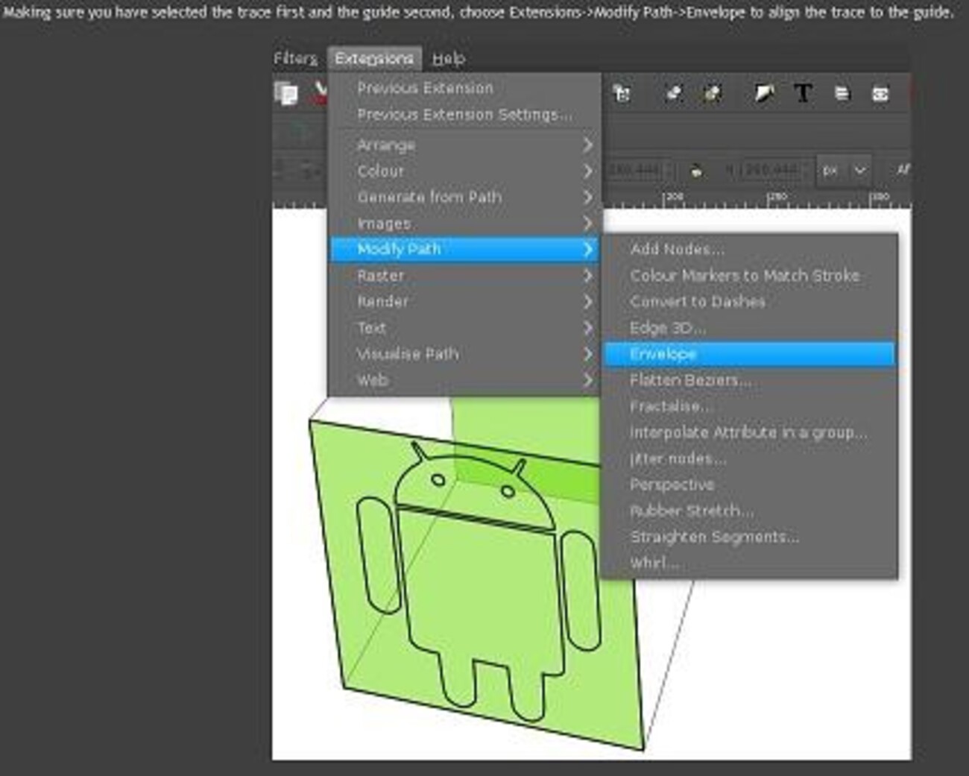Image resolution: width=969 pixels, height=776 pixels.
Task: Select Convert to Dashes
Action: [749, 301]
